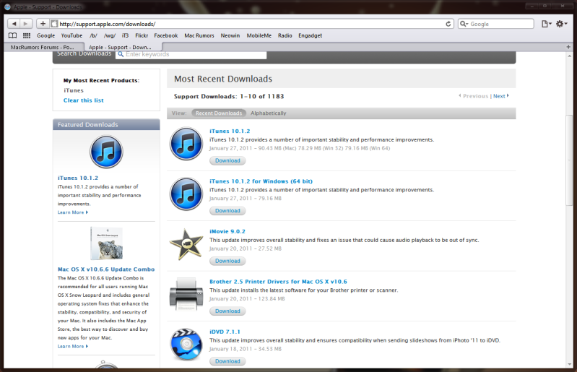Open the Facebook bookmark

point(166,35)
